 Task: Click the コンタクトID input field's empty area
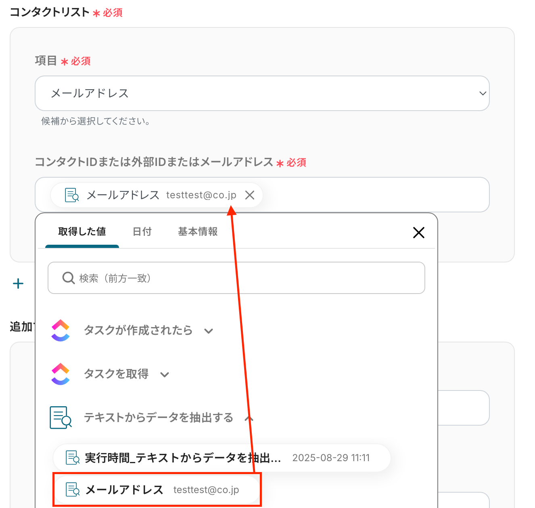click(x=375, y=195)
